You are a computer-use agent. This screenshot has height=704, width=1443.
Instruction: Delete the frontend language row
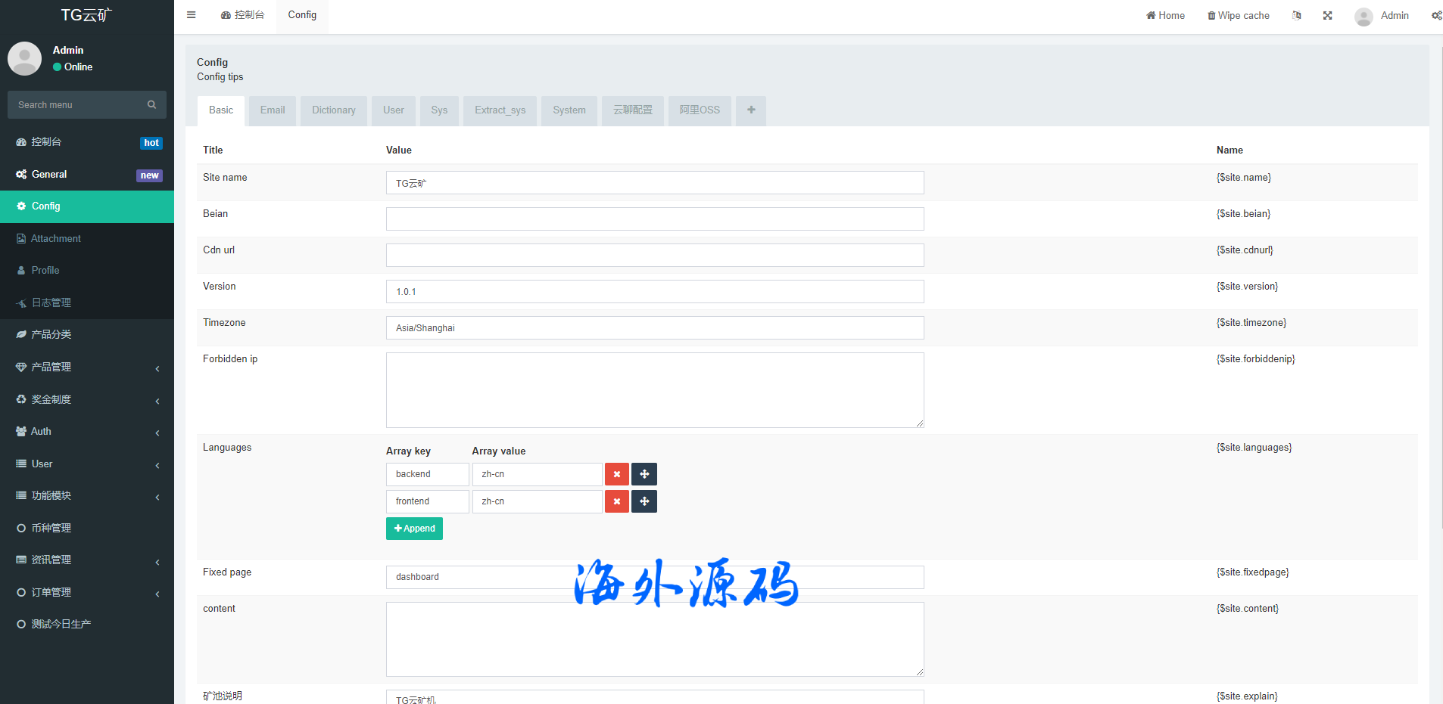(616, 501)
